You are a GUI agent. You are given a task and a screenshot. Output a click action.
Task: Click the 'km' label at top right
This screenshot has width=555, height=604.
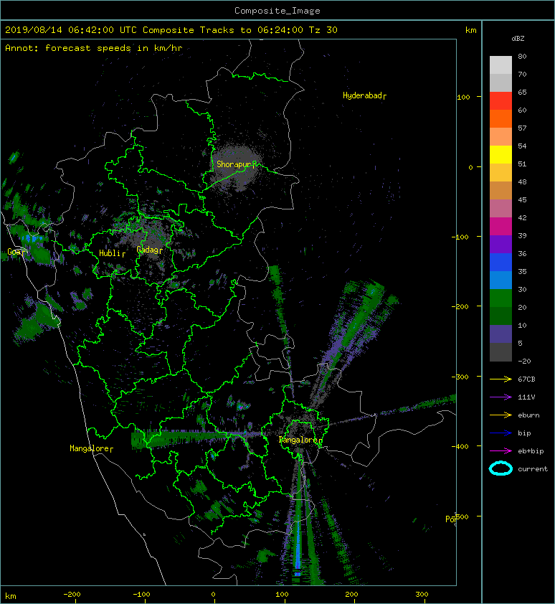470,30
